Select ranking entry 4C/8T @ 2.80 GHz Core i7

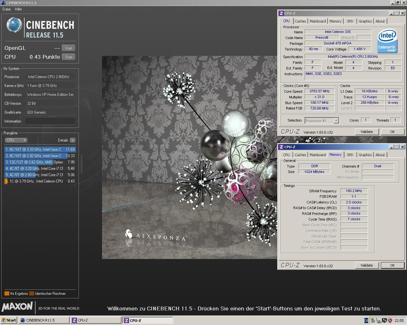coord(40,175)
